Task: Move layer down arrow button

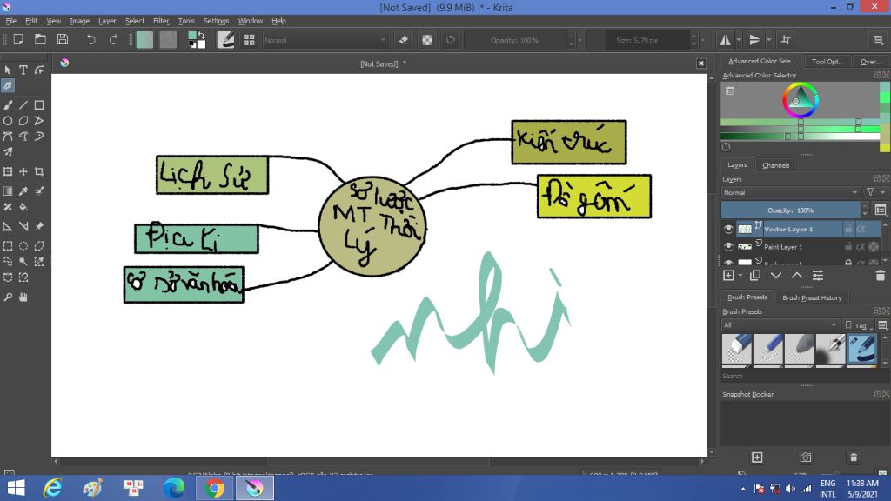Action: point(775,276)
